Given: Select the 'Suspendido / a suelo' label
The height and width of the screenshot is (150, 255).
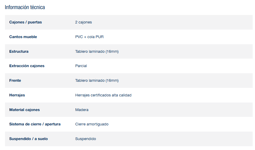Looking at the screenshot, I should point(28,139).
